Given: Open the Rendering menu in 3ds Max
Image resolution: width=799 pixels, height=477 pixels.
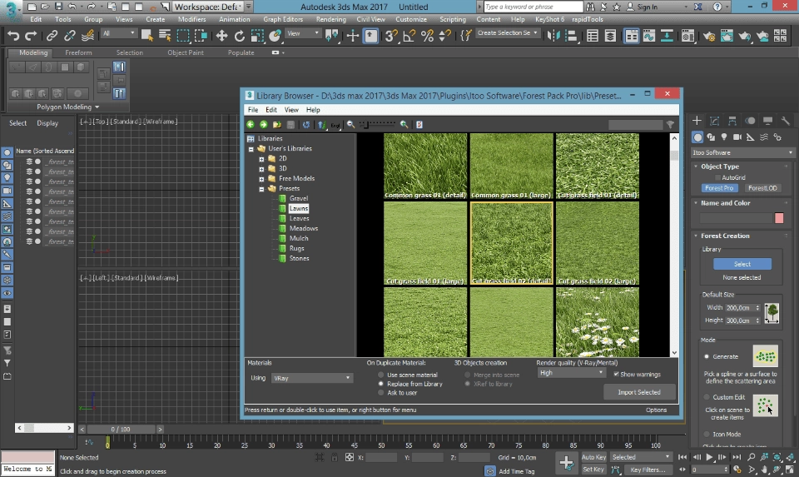Looking at the screenshot, I should click(330, 19).
